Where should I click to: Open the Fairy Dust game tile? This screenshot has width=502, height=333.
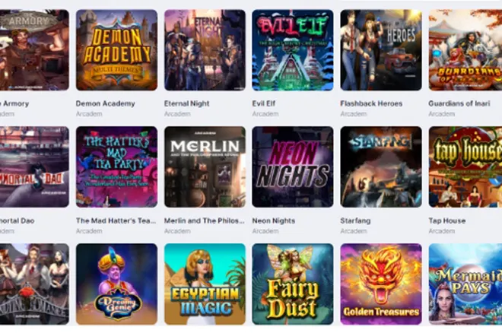click(293, 284)
